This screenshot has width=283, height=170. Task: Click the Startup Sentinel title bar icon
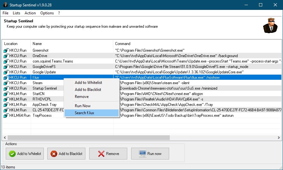click(x=5, y=5)
